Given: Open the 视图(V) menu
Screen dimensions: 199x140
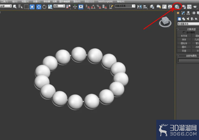Looking at the screenshot, I should [x=25, y=1].
